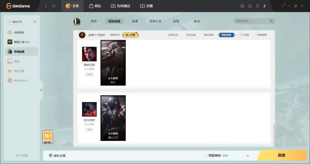Click the microphone voice icon in the top bar
The height and width of the screenshot is (164, 310).
(x=242, y=6)
